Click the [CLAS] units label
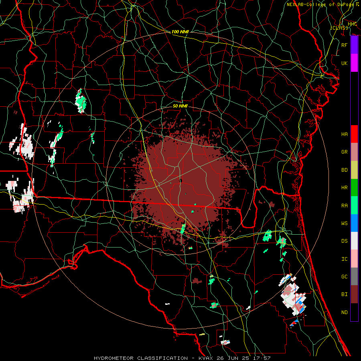The image size is (361, 361). point(339,28)
